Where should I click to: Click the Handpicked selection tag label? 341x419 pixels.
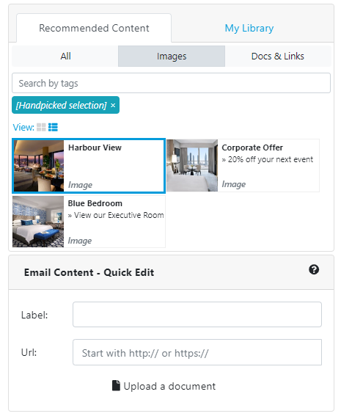coord(61,105)
